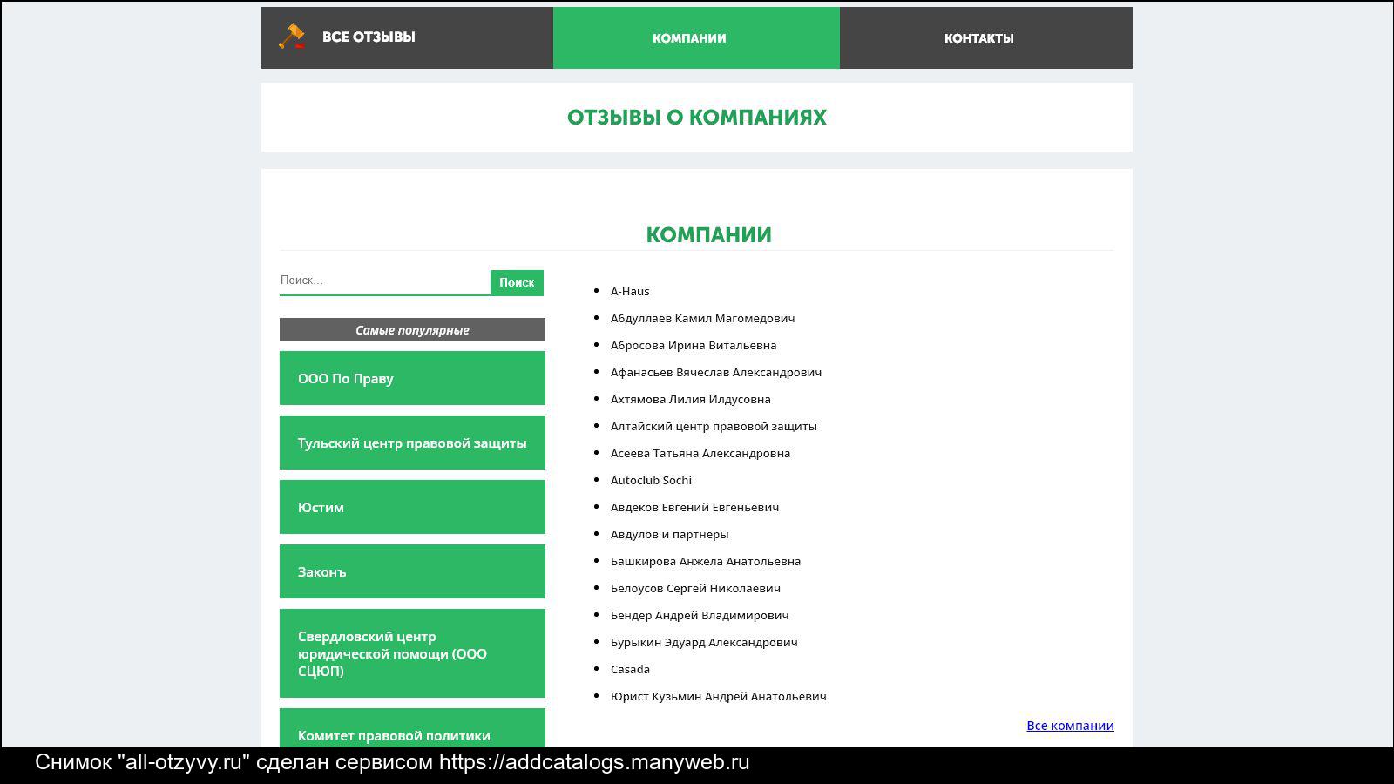
Task: Open Тульский центр правовой защиты
Action: (x=412, y=443)
